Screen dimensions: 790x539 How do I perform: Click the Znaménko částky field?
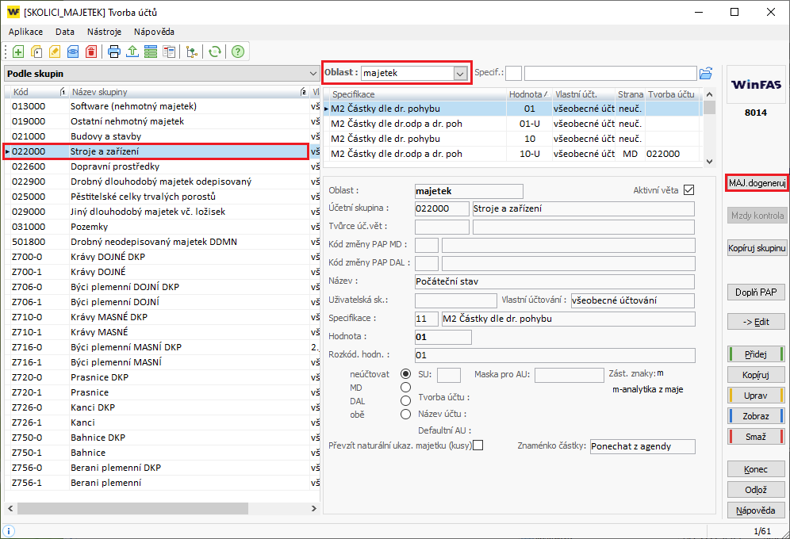point(642,446)
